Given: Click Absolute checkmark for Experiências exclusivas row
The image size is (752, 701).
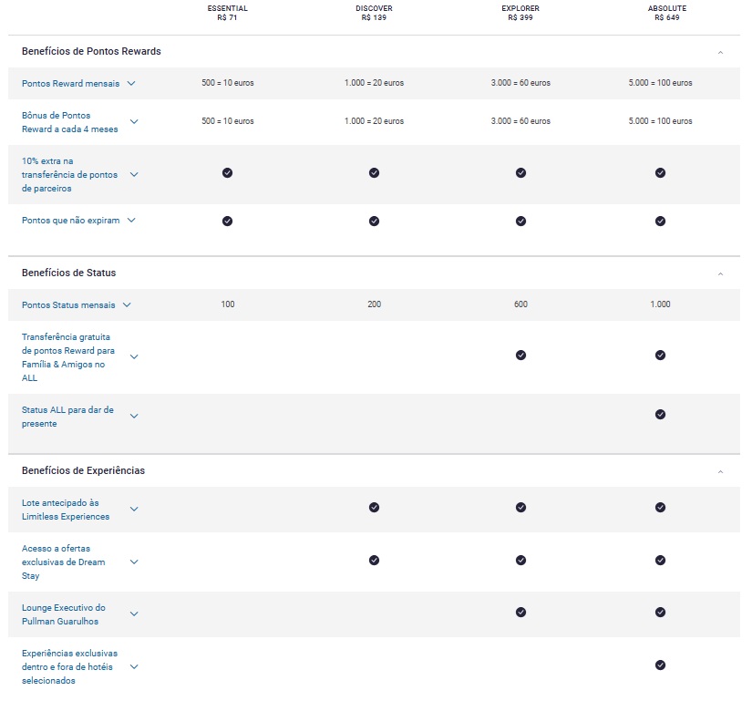Looking at the screenshot, I should click(660, 665).
